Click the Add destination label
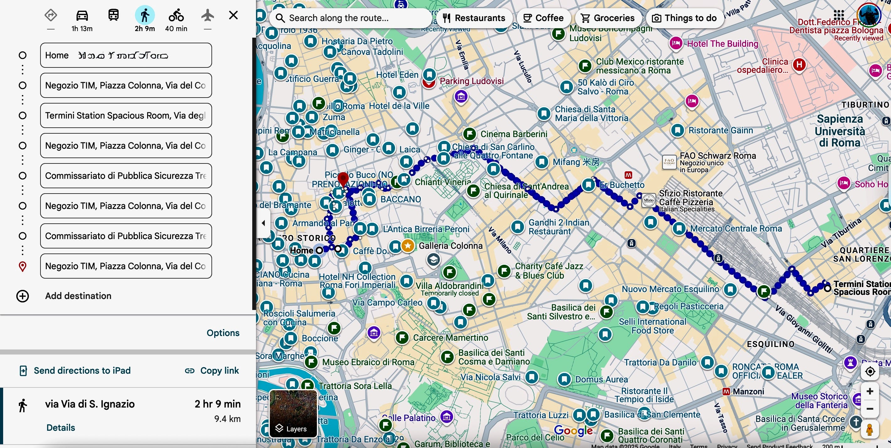This screenshot has width=891, height=448. click(x=78, y=296)
